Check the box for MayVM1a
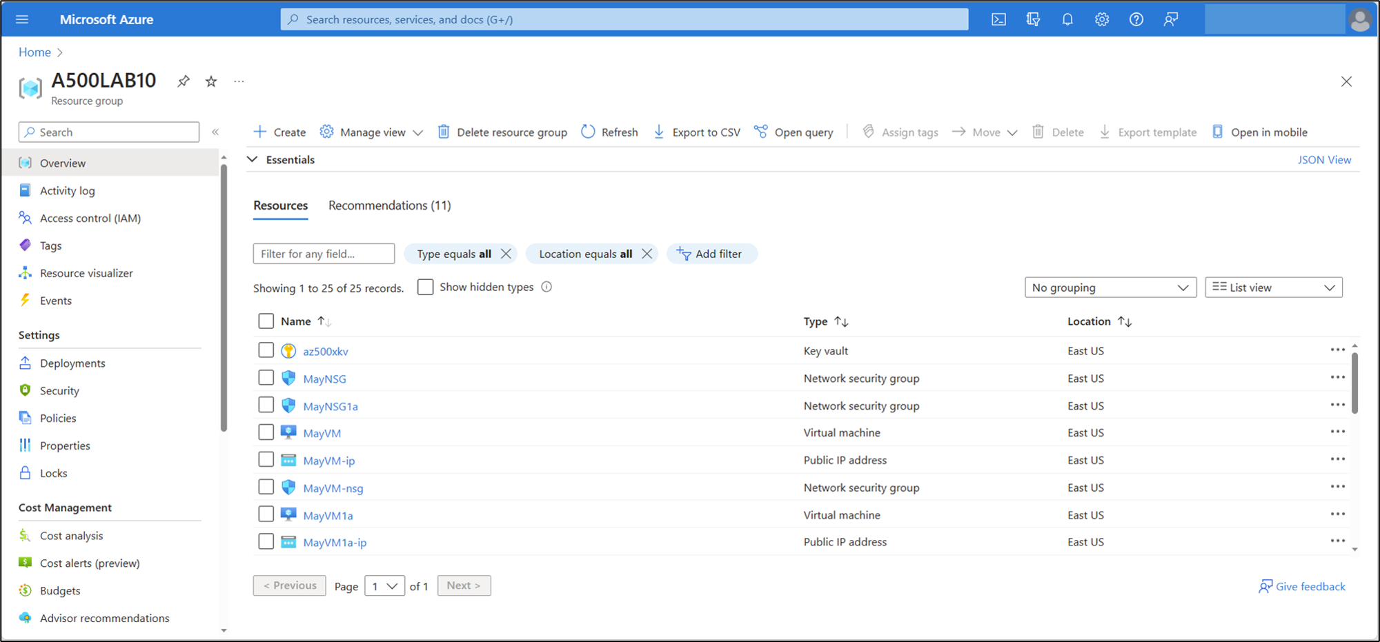Image resolution: width=1380 pixels, height=642 pixels. coord(266,514)
